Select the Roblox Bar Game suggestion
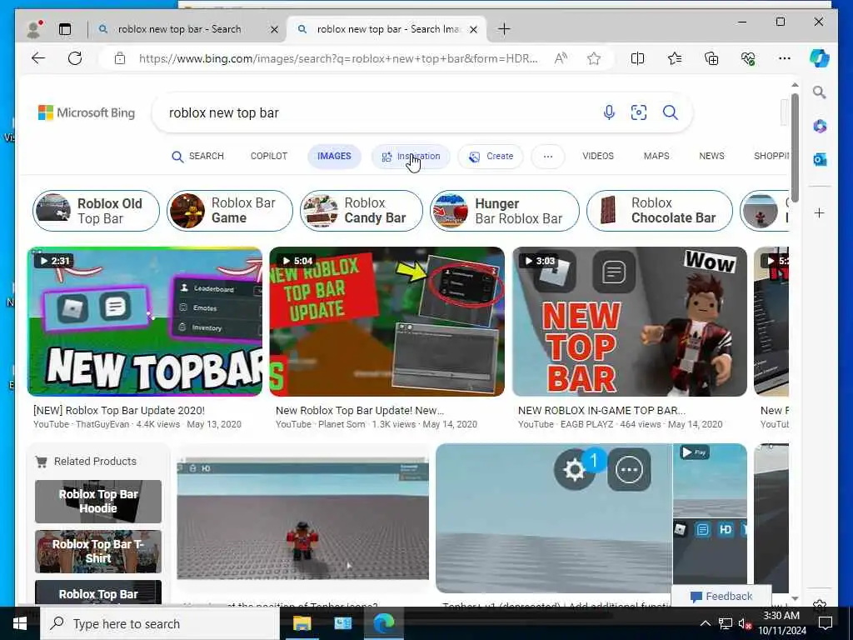The width and height of the screenshot is (853, 640). tap(230, 211)
